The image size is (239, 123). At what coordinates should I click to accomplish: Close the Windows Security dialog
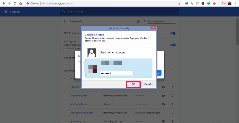click(x=153, y=27)
